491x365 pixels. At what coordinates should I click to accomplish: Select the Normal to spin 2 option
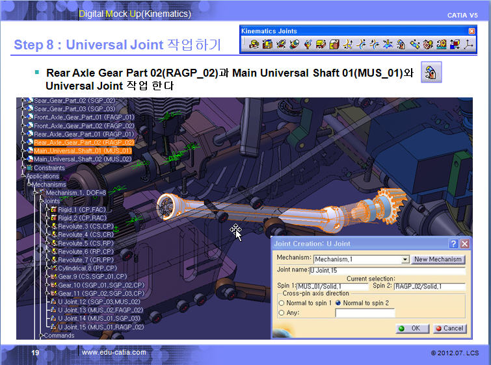[338, 303]
